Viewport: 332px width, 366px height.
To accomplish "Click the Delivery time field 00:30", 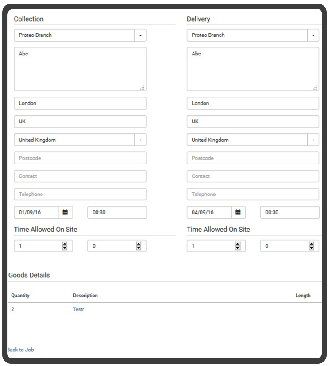I will pyautogui.click(x=290, y=212).
